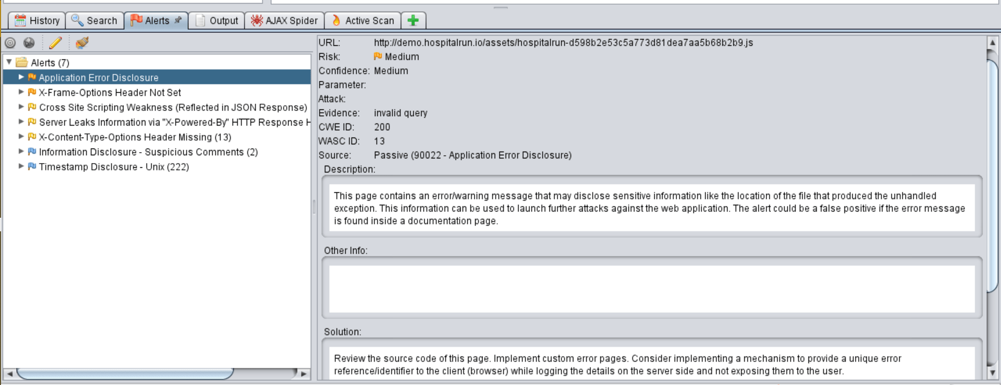Expand Cross Site Scripting Weakness node
Image resolution: width=1001 pixels, height=385 pixels.
coord(21,107)
